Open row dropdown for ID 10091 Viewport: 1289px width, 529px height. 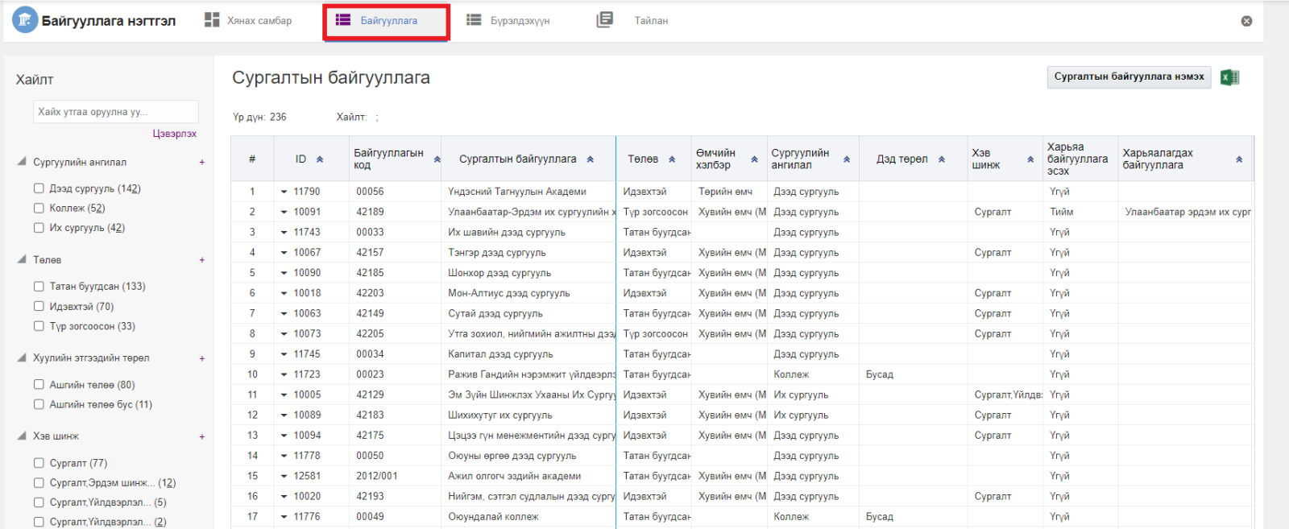click(284, 212)
